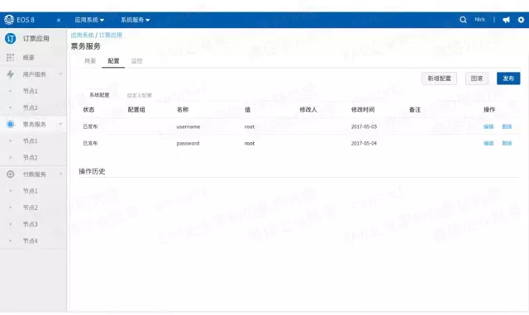Switch to the 自定义配置 sub-tab
Viewport: 529px width, 315px height.
[x=140, y=96]
